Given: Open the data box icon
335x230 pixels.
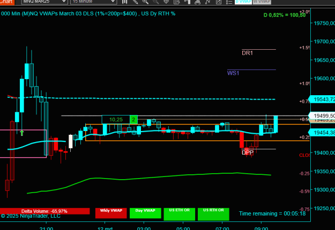Looking at the screenshot, I should click(x=177, y=2).
